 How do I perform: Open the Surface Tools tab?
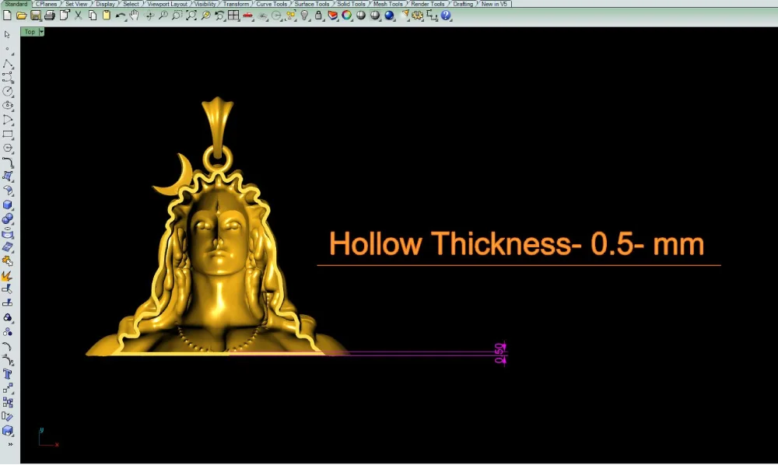point(312,3)
